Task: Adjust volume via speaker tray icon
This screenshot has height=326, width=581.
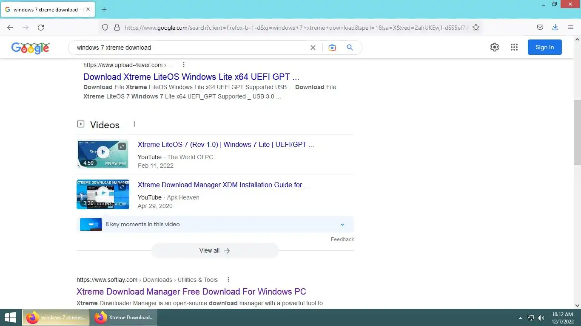Action: [541, 318]
